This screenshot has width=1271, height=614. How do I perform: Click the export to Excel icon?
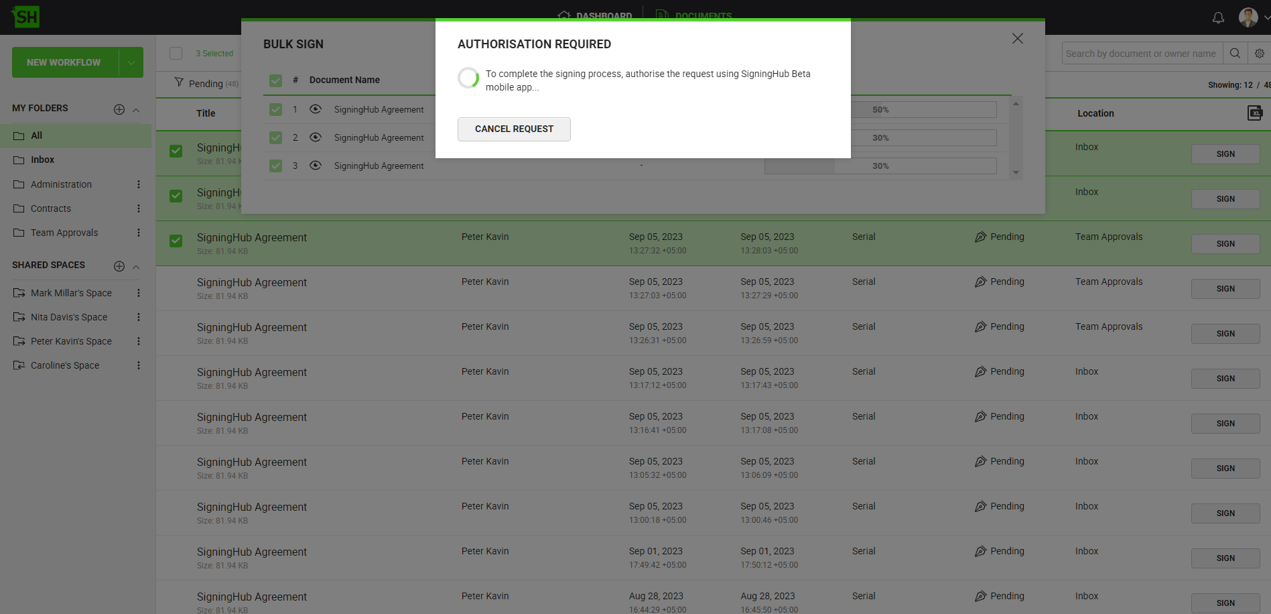click(1255, 113)
